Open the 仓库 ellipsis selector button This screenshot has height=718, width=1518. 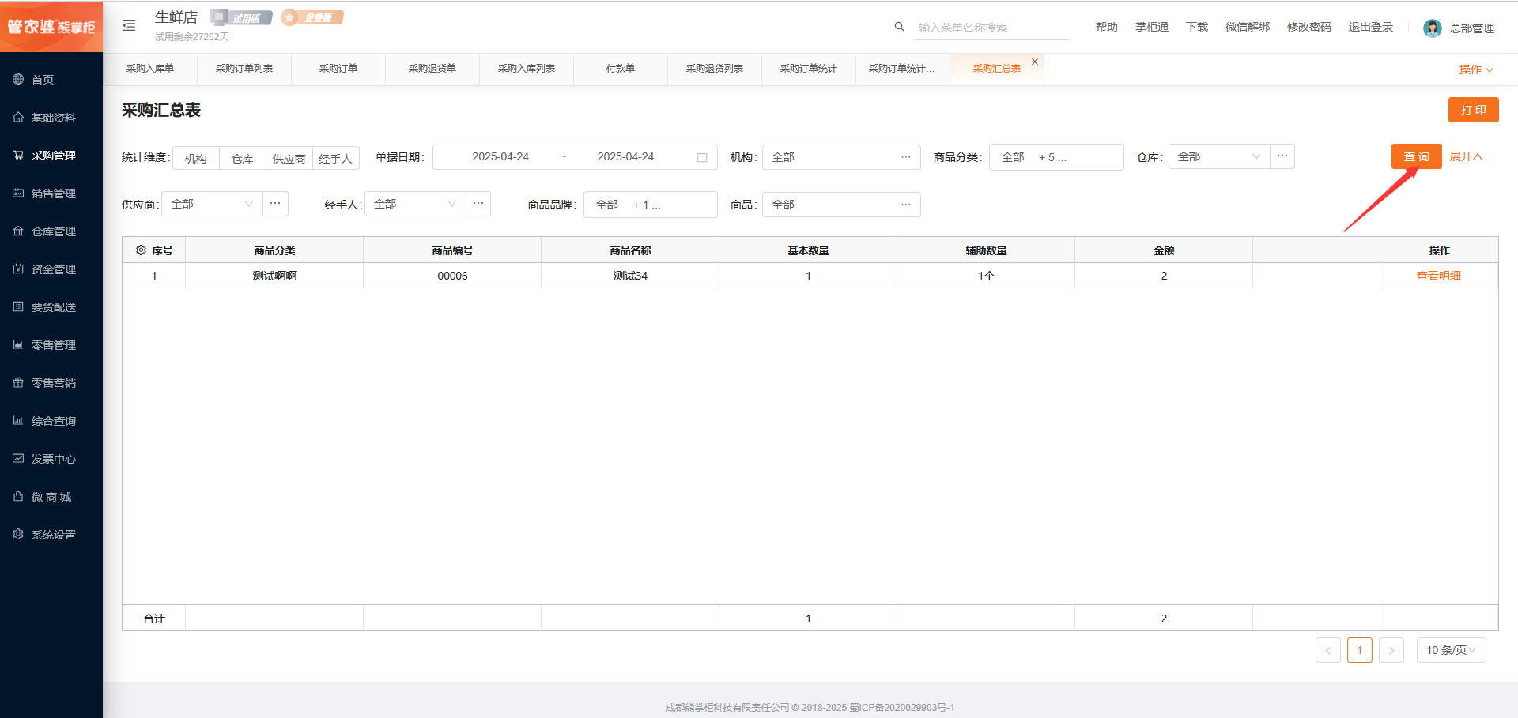pos(1282,156)
